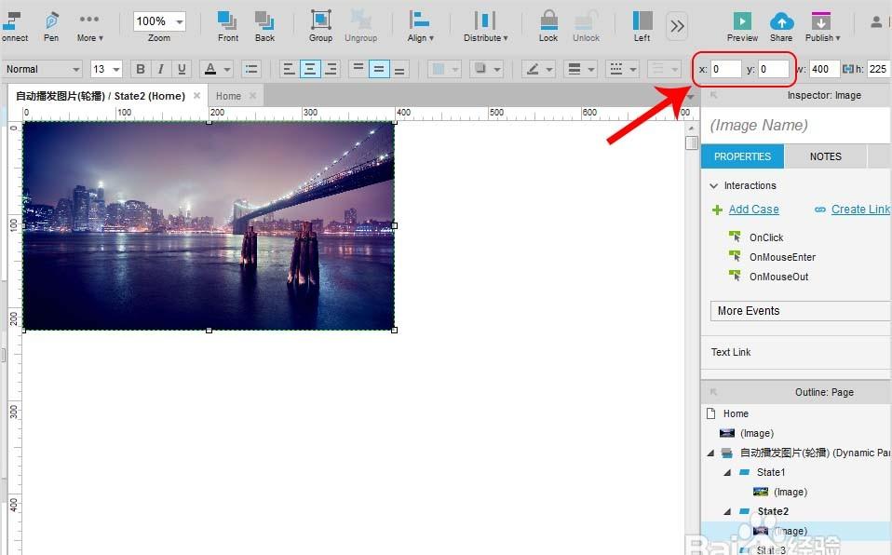Expand the toolbar overflow arrows
The image size is (892, 555).
coord(677,25)
